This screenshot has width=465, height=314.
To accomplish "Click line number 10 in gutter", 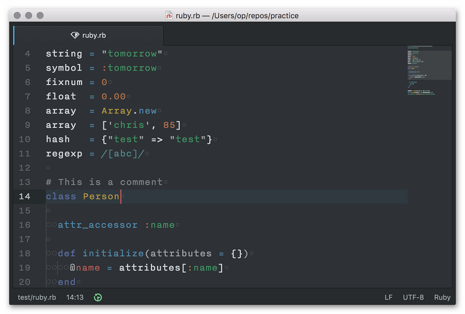I will tap(25, 139).
